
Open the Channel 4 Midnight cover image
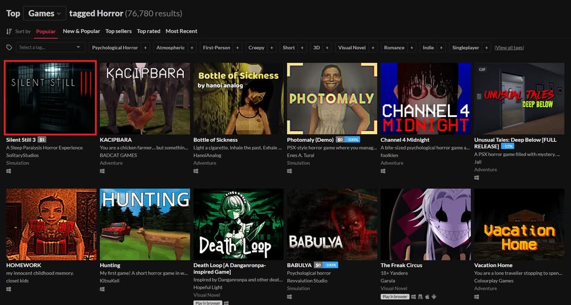[426, 99]
